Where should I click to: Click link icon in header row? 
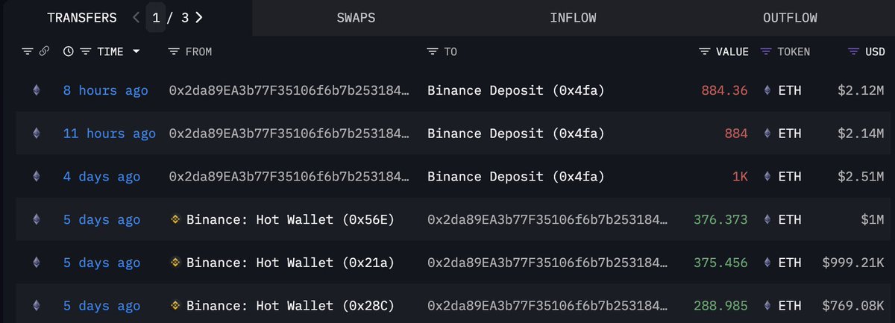pyautogui.click(x=45, y=51)
